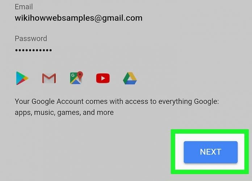Click the Email field label
The width and height of the screenshot is (252, 181).
[24, 7]
